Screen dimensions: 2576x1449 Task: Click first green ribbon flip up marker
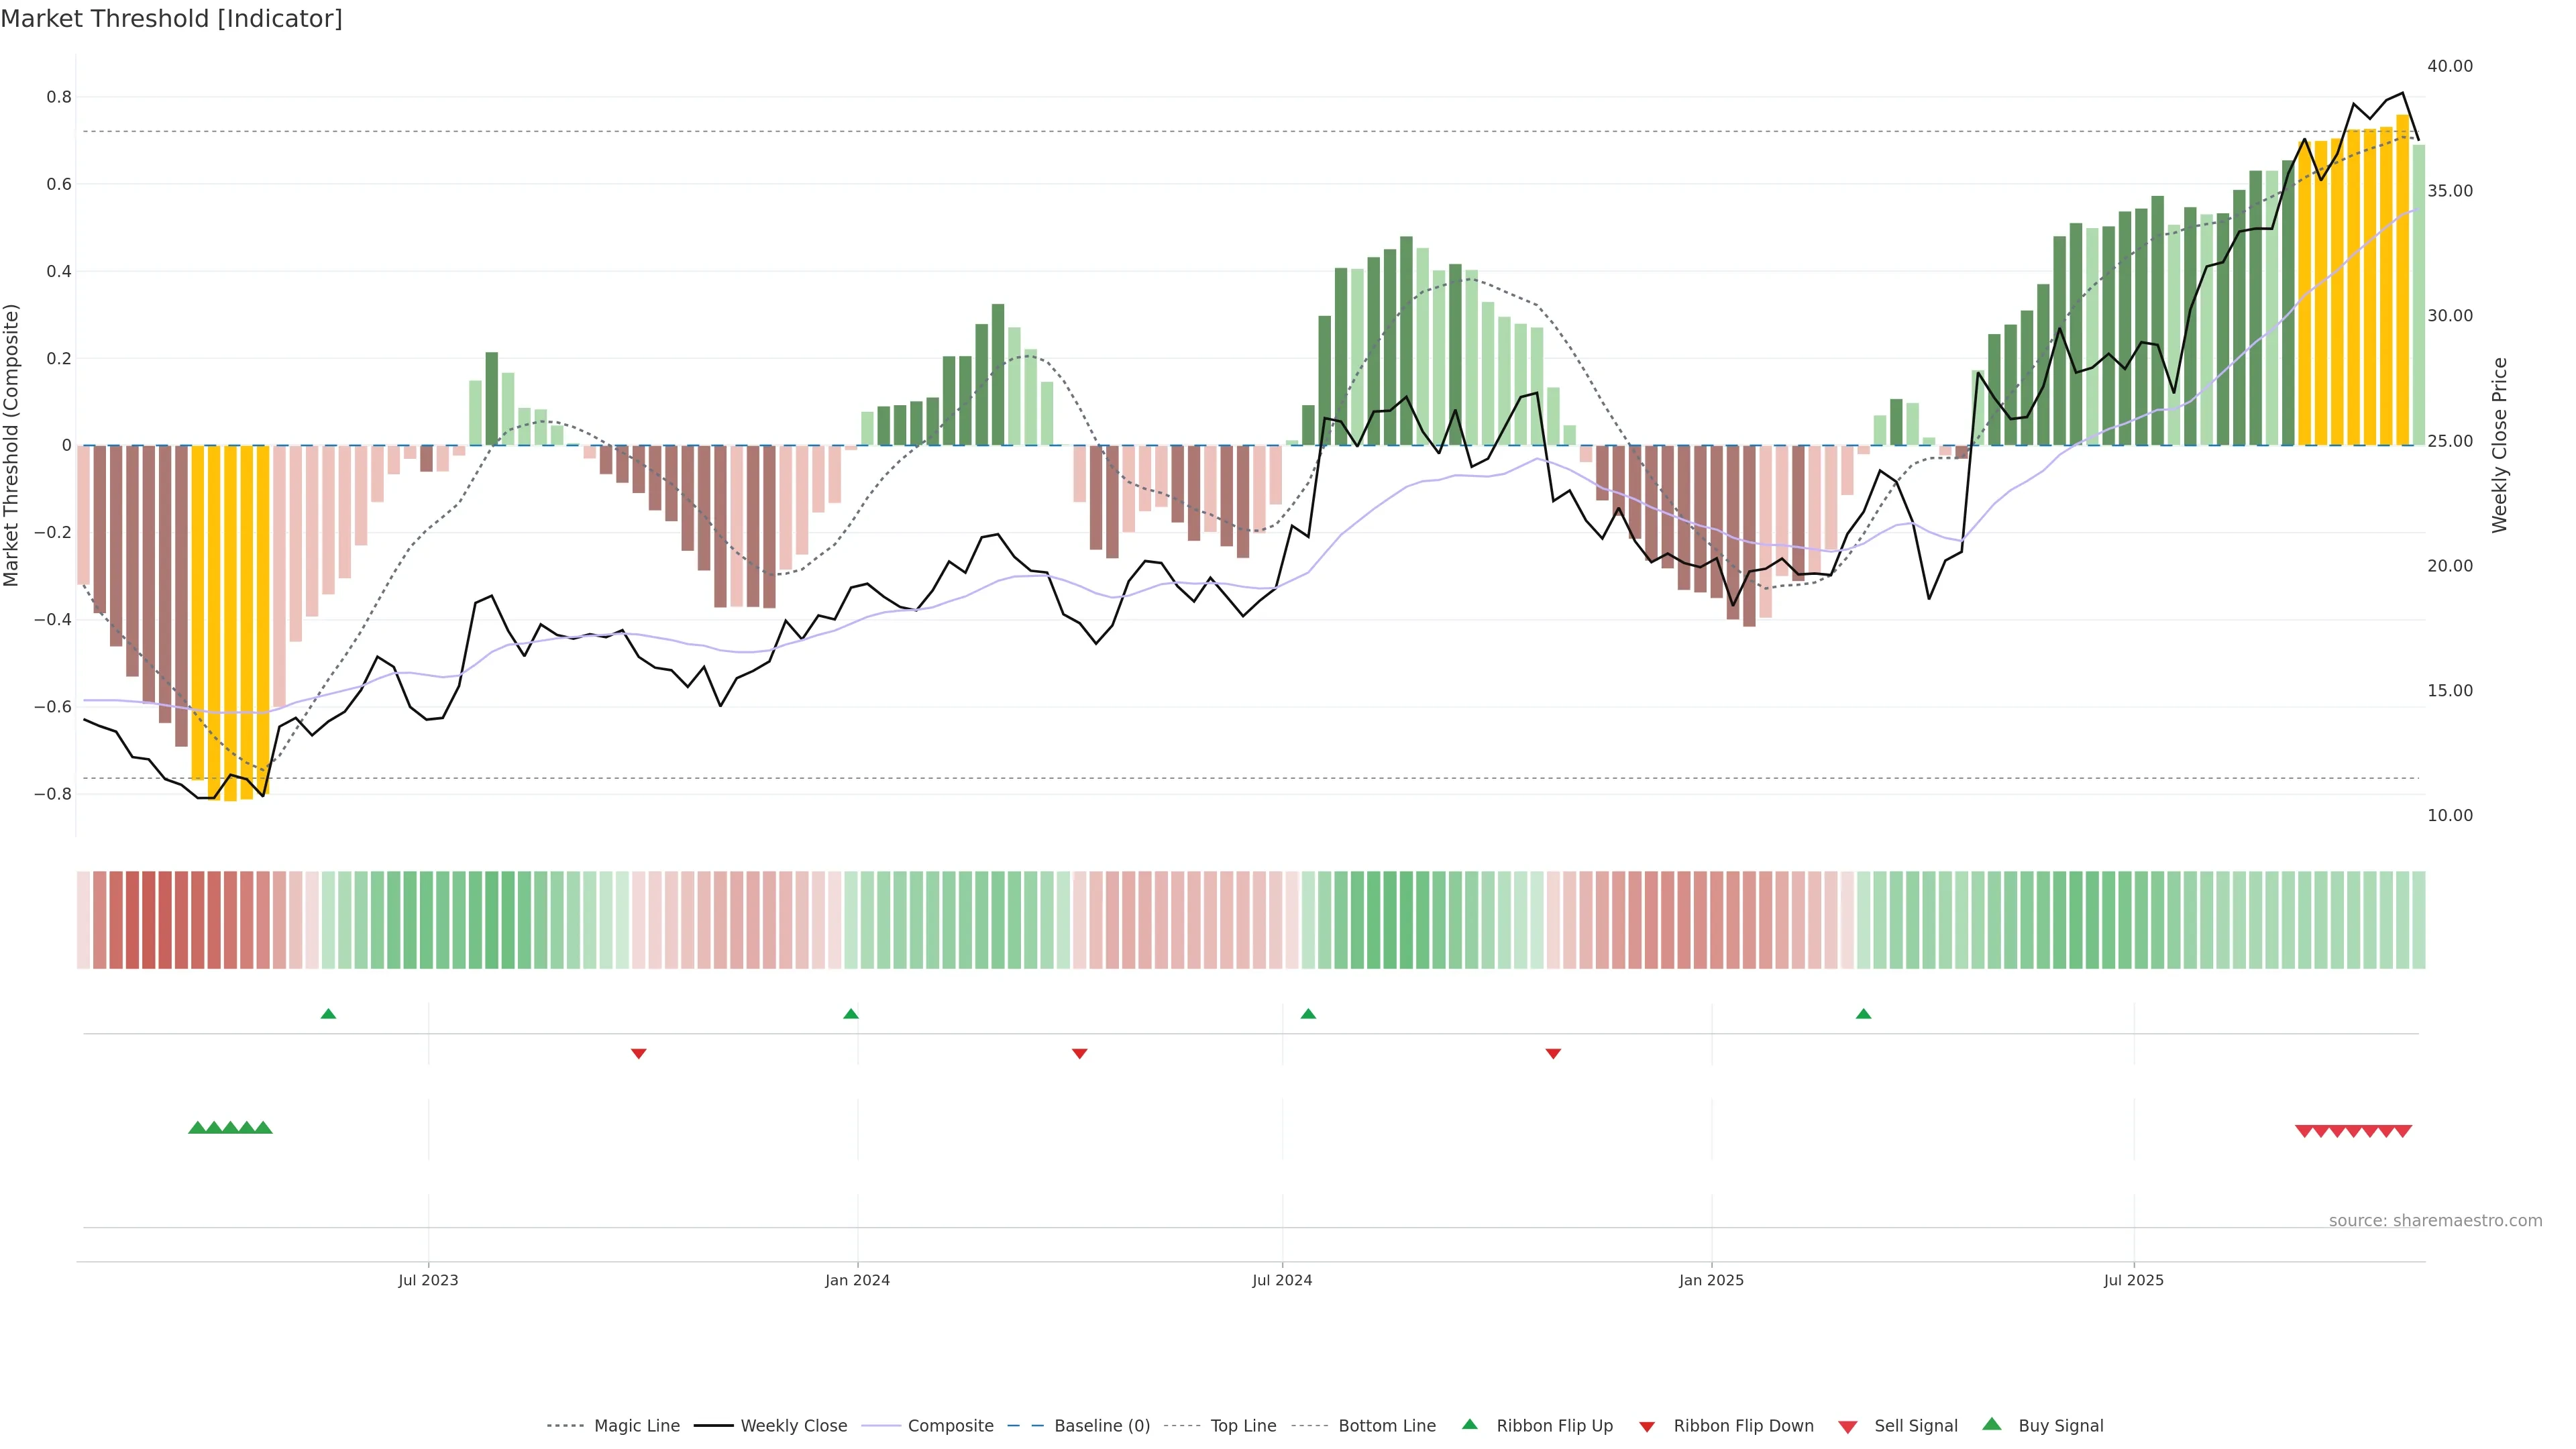tap(328, 1014)
